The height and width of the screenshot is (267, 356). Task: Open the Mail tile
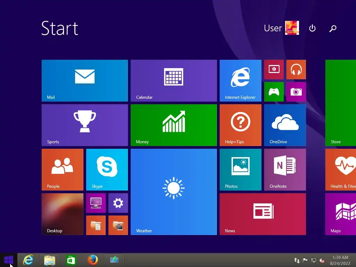point(85,81)
